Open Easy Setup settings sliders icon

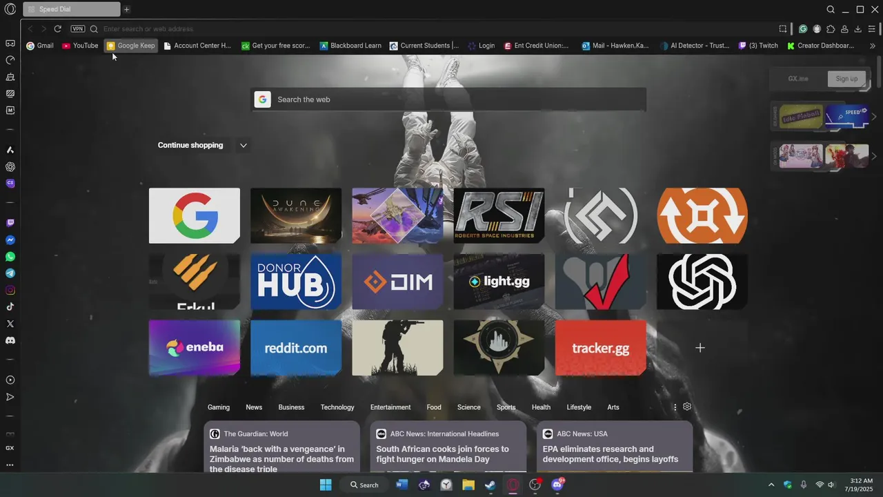click(872, 29)
